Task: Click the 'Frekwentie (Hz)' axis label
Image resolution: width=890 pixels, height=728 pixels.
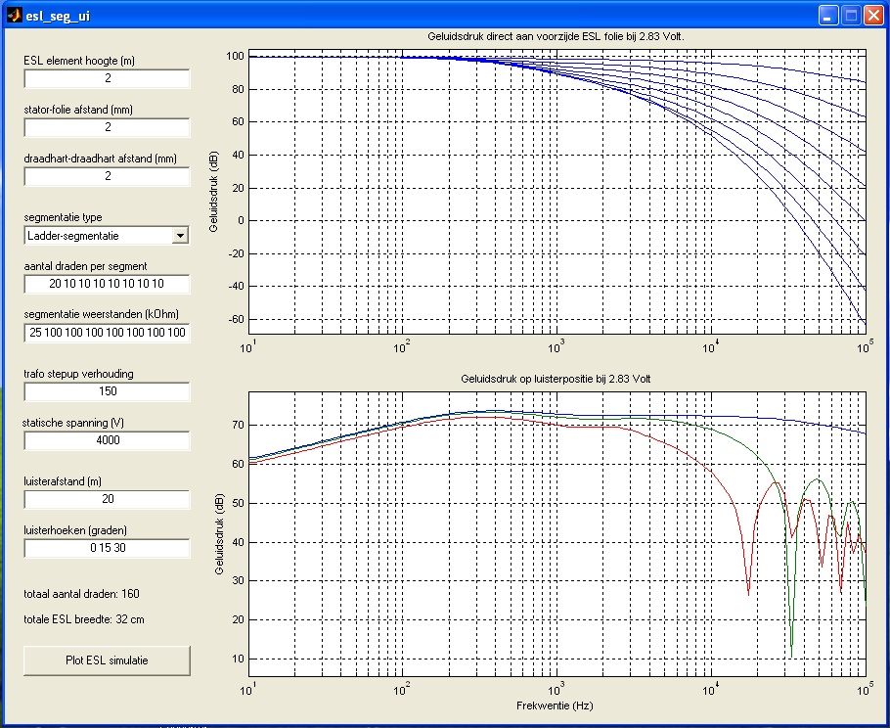Action: click(x=555, y=705)
